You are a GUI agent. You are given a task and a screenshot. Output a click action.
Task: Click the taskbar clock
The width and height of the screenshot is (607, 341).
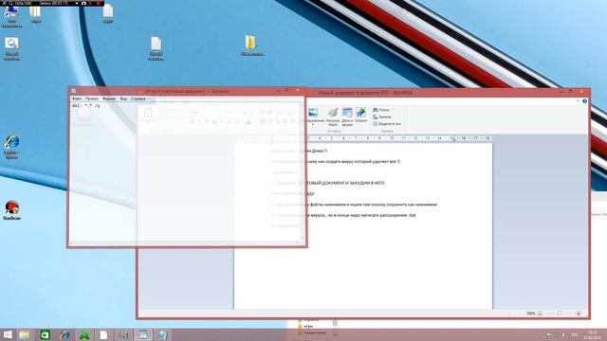592,334
